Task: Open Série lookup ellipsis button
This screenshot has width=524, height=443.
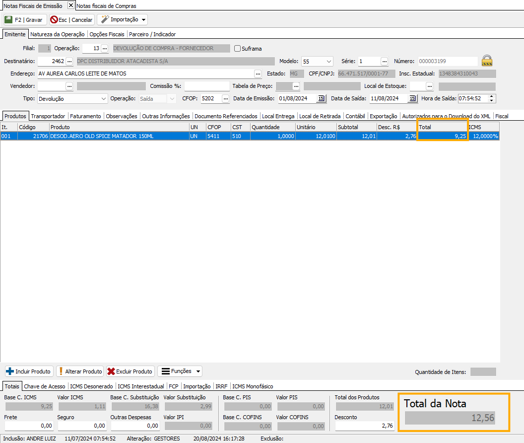Action: (384, 61)
